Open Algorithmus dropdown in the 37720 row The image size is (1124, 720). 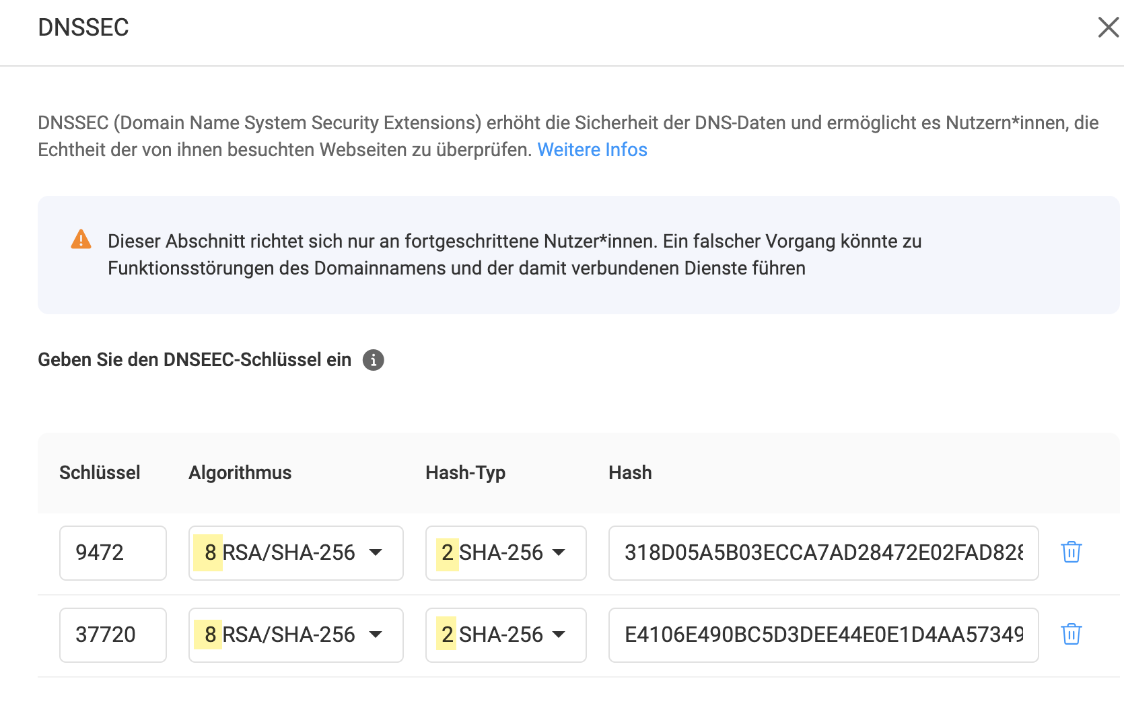pos(295,635)
